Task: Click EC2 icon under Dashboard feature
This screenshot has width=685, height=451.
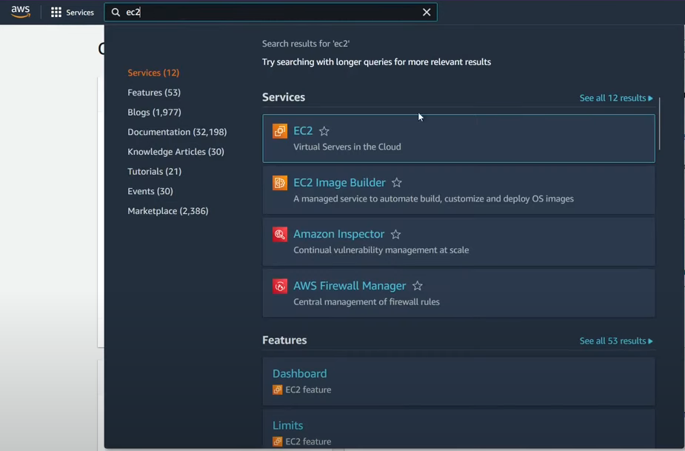Action: [x=278, y=390]
